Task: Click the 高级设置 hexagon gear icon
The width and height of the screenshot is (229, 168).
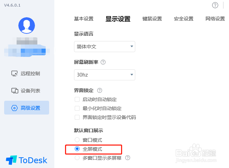Action: (x=15, y=108)
